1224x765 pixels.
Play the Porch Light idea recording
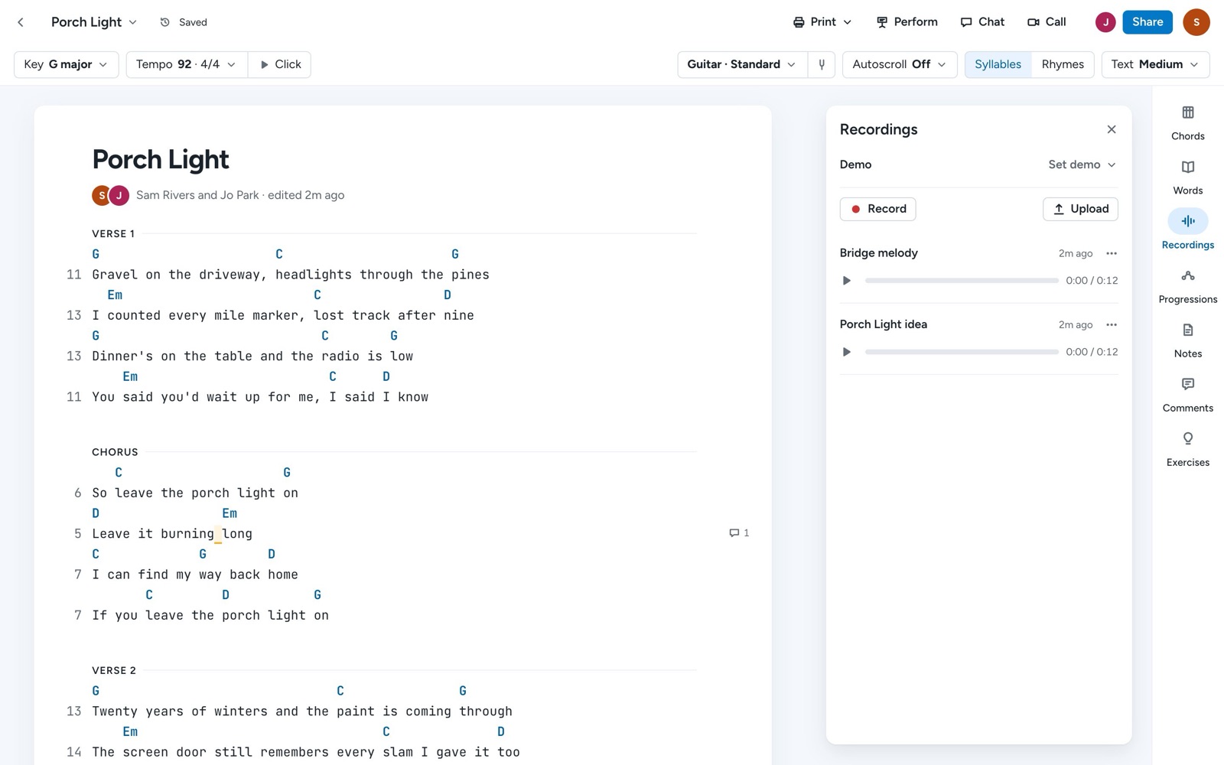(846, 352)
